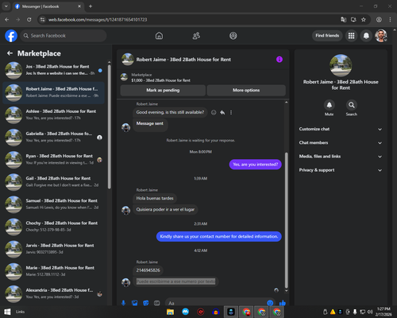
Task: Click the volume icon in system tray
Action: (x=370, y=312)
